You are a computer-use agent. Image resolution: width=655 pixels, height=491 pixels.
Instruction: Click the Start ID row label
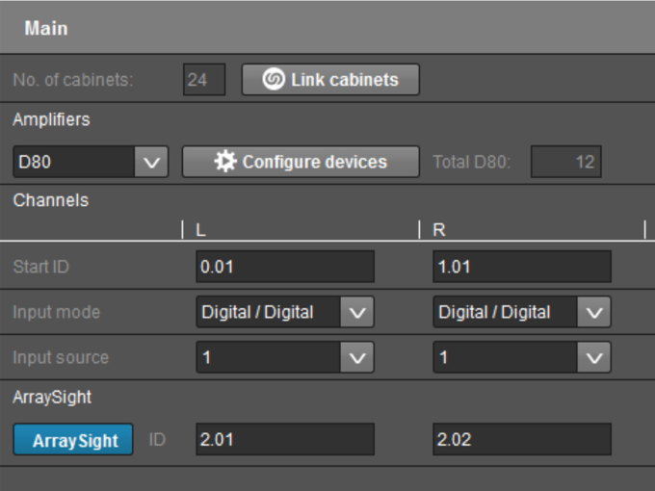pyautogui.click(x=40, y=267)
